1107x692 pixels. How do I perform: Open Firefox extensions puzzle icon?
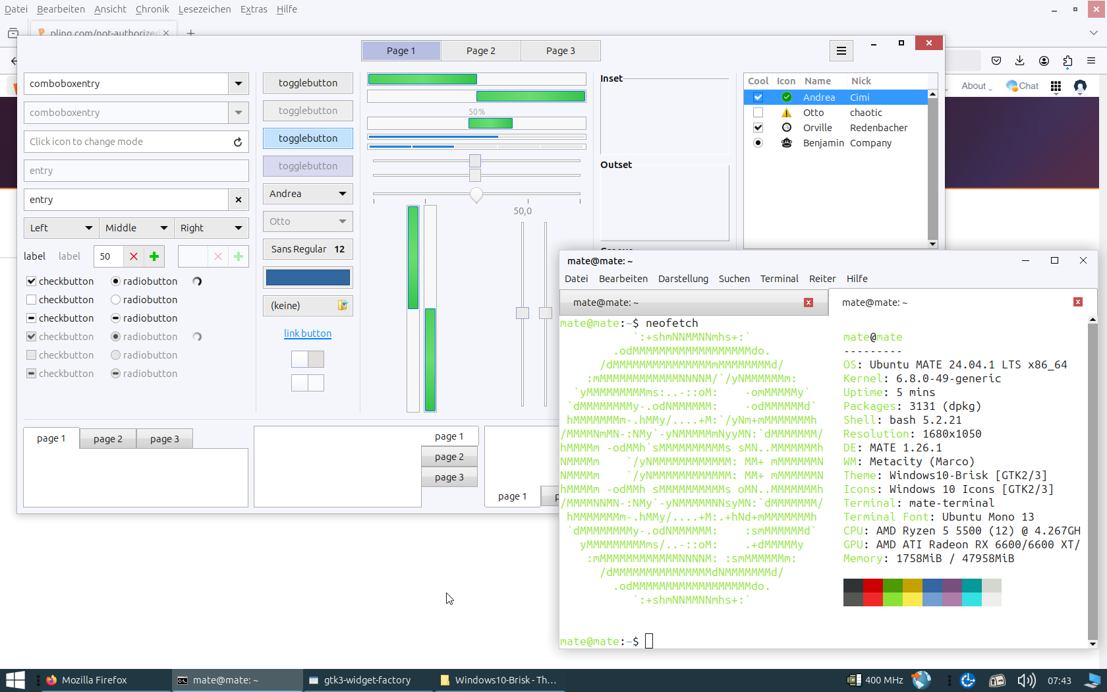[1067, 61]
